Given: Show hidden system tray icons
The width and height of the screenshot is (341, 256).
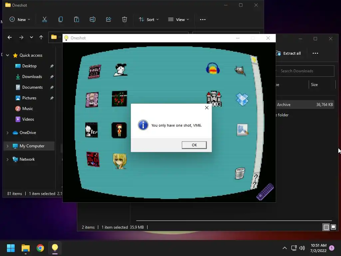Looking at the screenshot, I should click(284, 248).
